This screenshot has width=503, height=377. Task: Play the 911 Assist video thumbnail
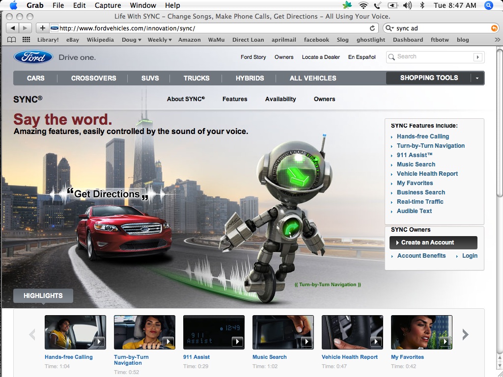[214, 332]
